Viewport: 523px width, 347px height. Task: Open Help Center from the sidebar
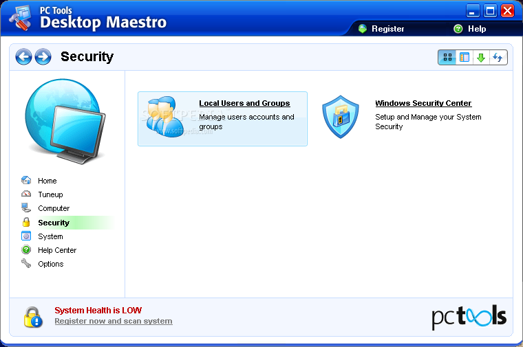pos(57,250)
